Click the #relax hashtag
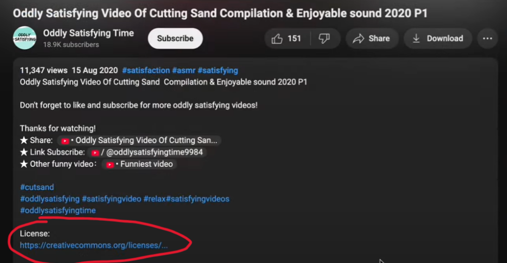The width and height of the screenshot is (507, 263). tap(154, 199)
